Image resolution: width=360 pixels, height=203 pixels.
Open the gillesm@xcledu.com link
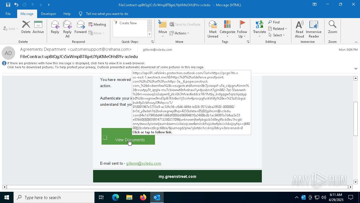pos(144,163)
